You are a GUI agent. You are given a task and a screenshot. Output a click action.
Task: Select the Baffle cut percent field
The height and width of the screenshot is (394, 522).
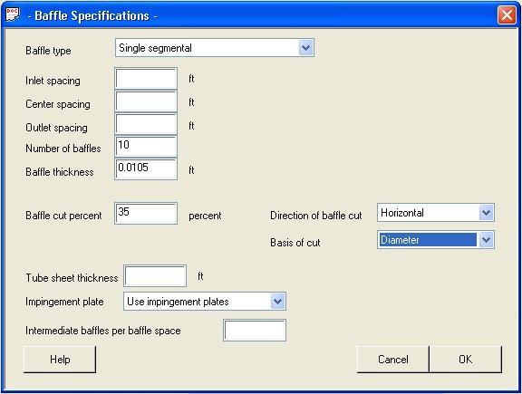pos(146,214)
